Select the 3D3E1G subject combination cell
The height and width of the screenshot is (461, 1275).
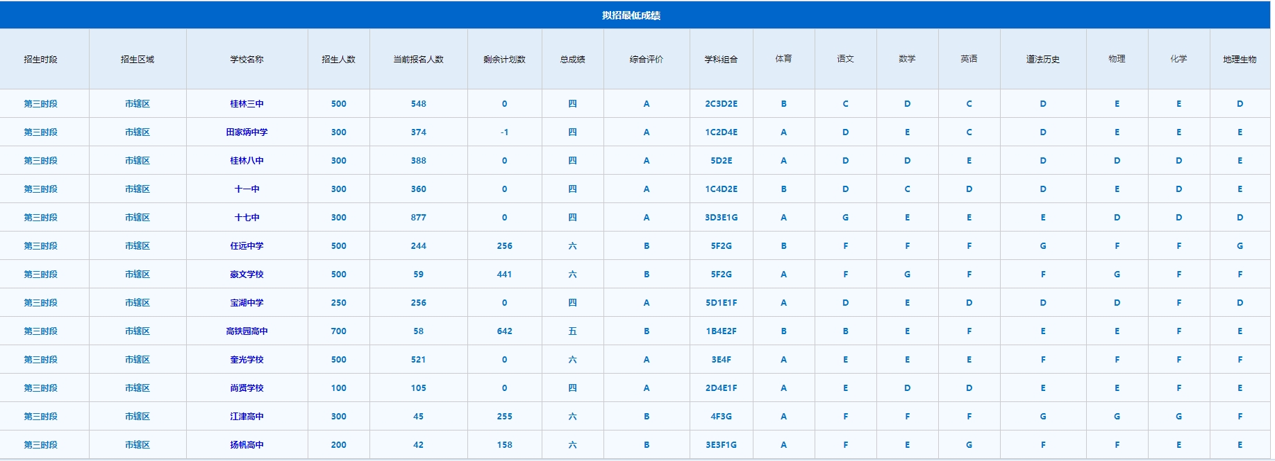tap(721, 218)
